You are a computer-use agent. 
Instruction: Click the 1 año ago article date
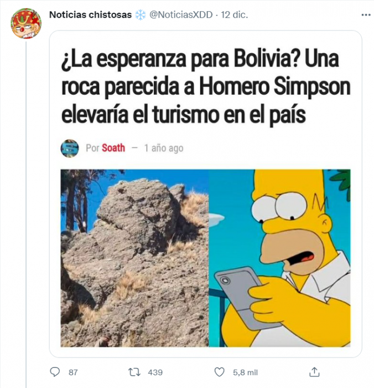[164, 148]
